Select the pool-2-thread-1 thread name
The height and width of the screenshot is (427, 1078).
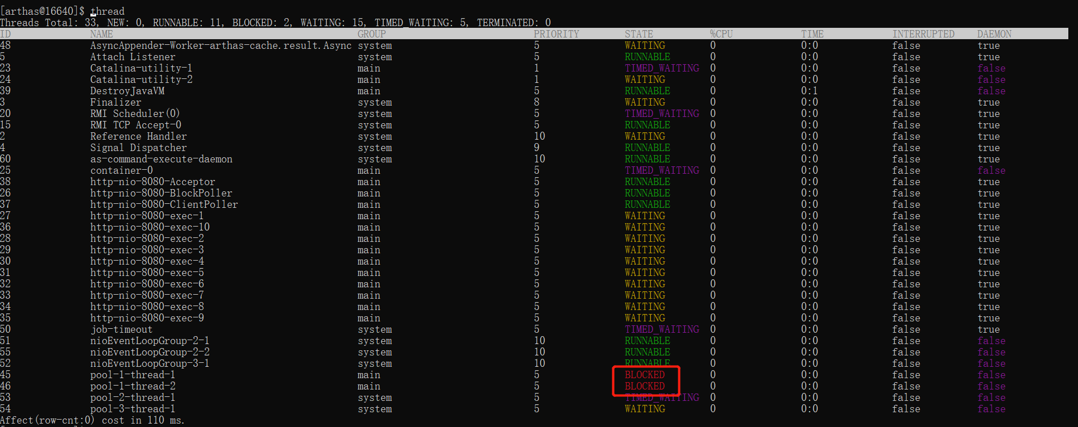pyautogui.click(x=133, y=397)
